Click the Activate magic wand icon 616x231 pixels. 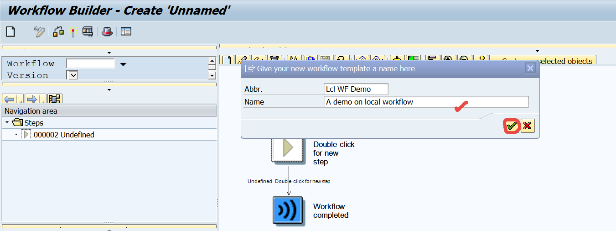(x=72, y=31)
